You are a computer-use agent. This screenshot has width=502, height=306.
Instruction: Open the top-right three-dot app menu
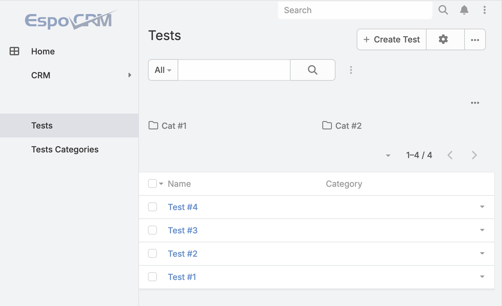click(x=485, y=10)
